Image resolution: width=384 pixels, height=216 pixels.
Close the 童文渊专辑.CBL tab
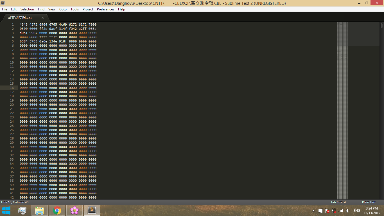tap(43, 18)
